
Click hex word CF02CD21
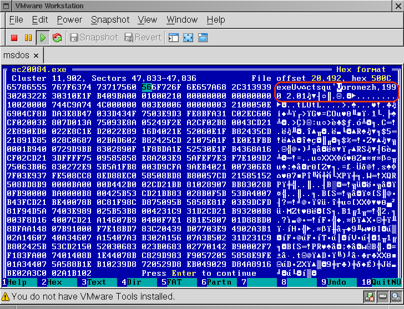(27, 158)
